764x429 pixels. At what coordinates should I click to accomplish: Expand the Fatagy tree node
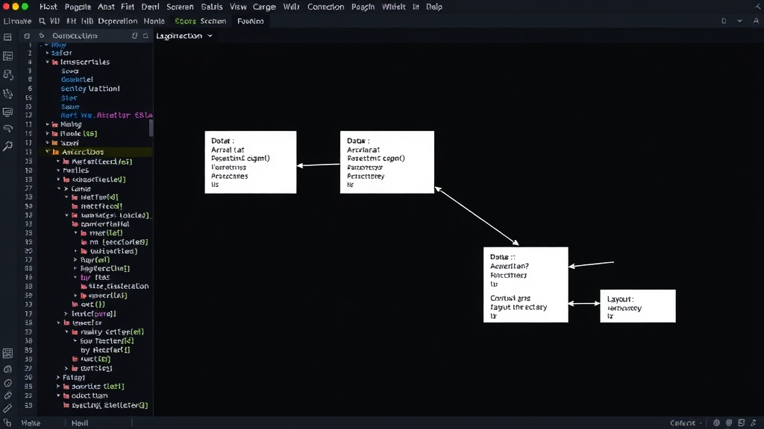[58, 377]
